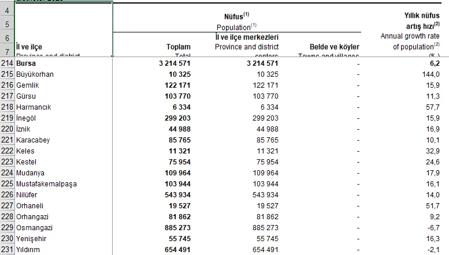This screenshot has width=449, height=255.
Task: Select the Büyükorhan district cell
Action: click(64, 74)
